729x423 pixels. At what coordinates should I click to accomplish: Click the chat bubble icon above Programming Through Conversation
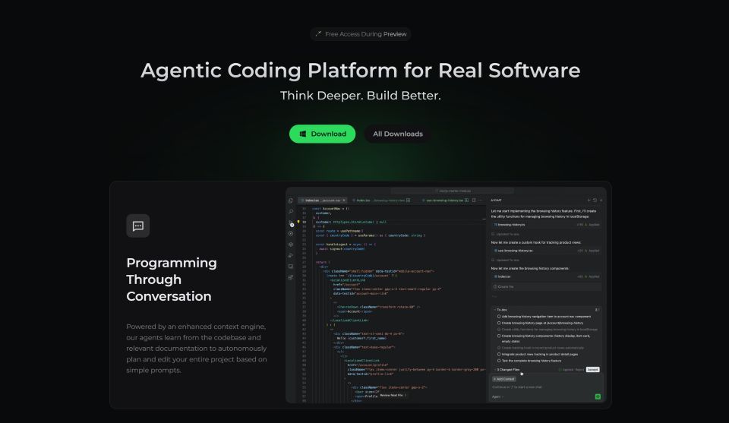(x=138, y=226)
